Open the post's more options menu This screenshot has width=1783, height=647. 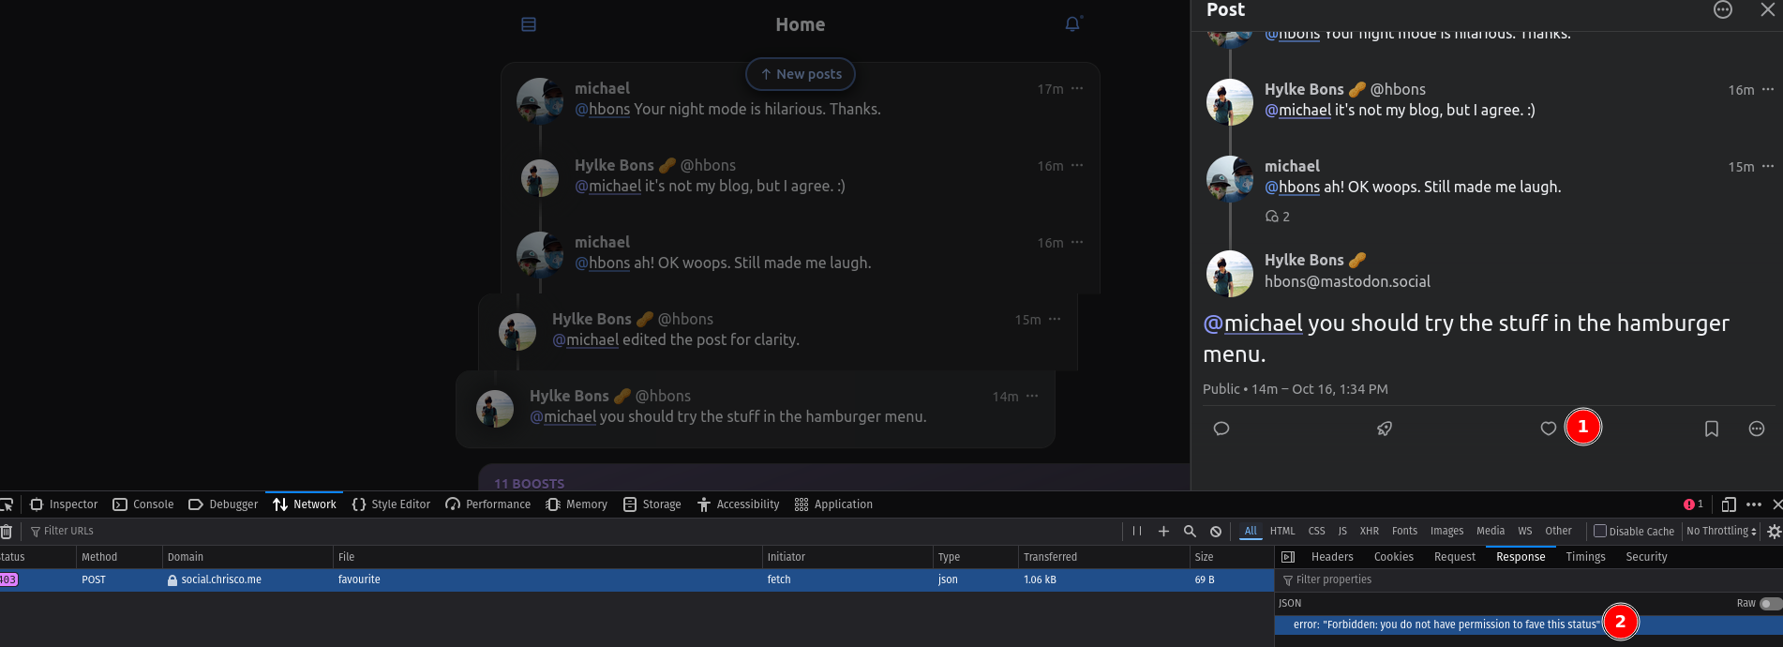click(x=1756, y=429)
